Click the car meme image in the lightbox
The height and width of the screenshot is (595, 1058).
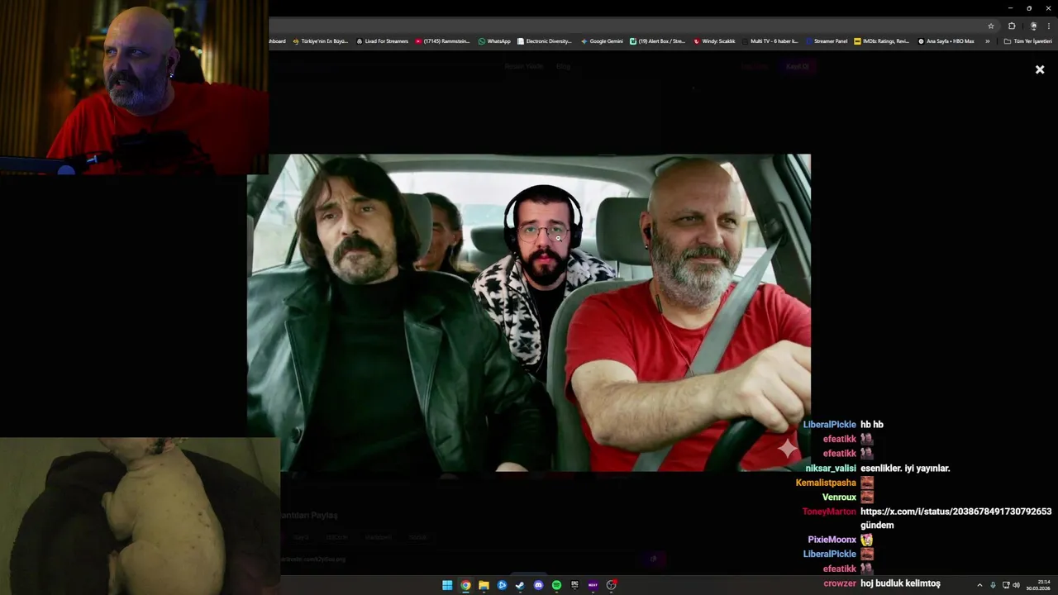pos(529,312)
